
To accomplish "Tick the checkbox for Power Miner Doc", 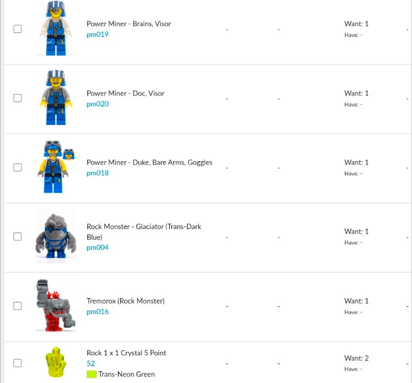I will pos(17,98).
